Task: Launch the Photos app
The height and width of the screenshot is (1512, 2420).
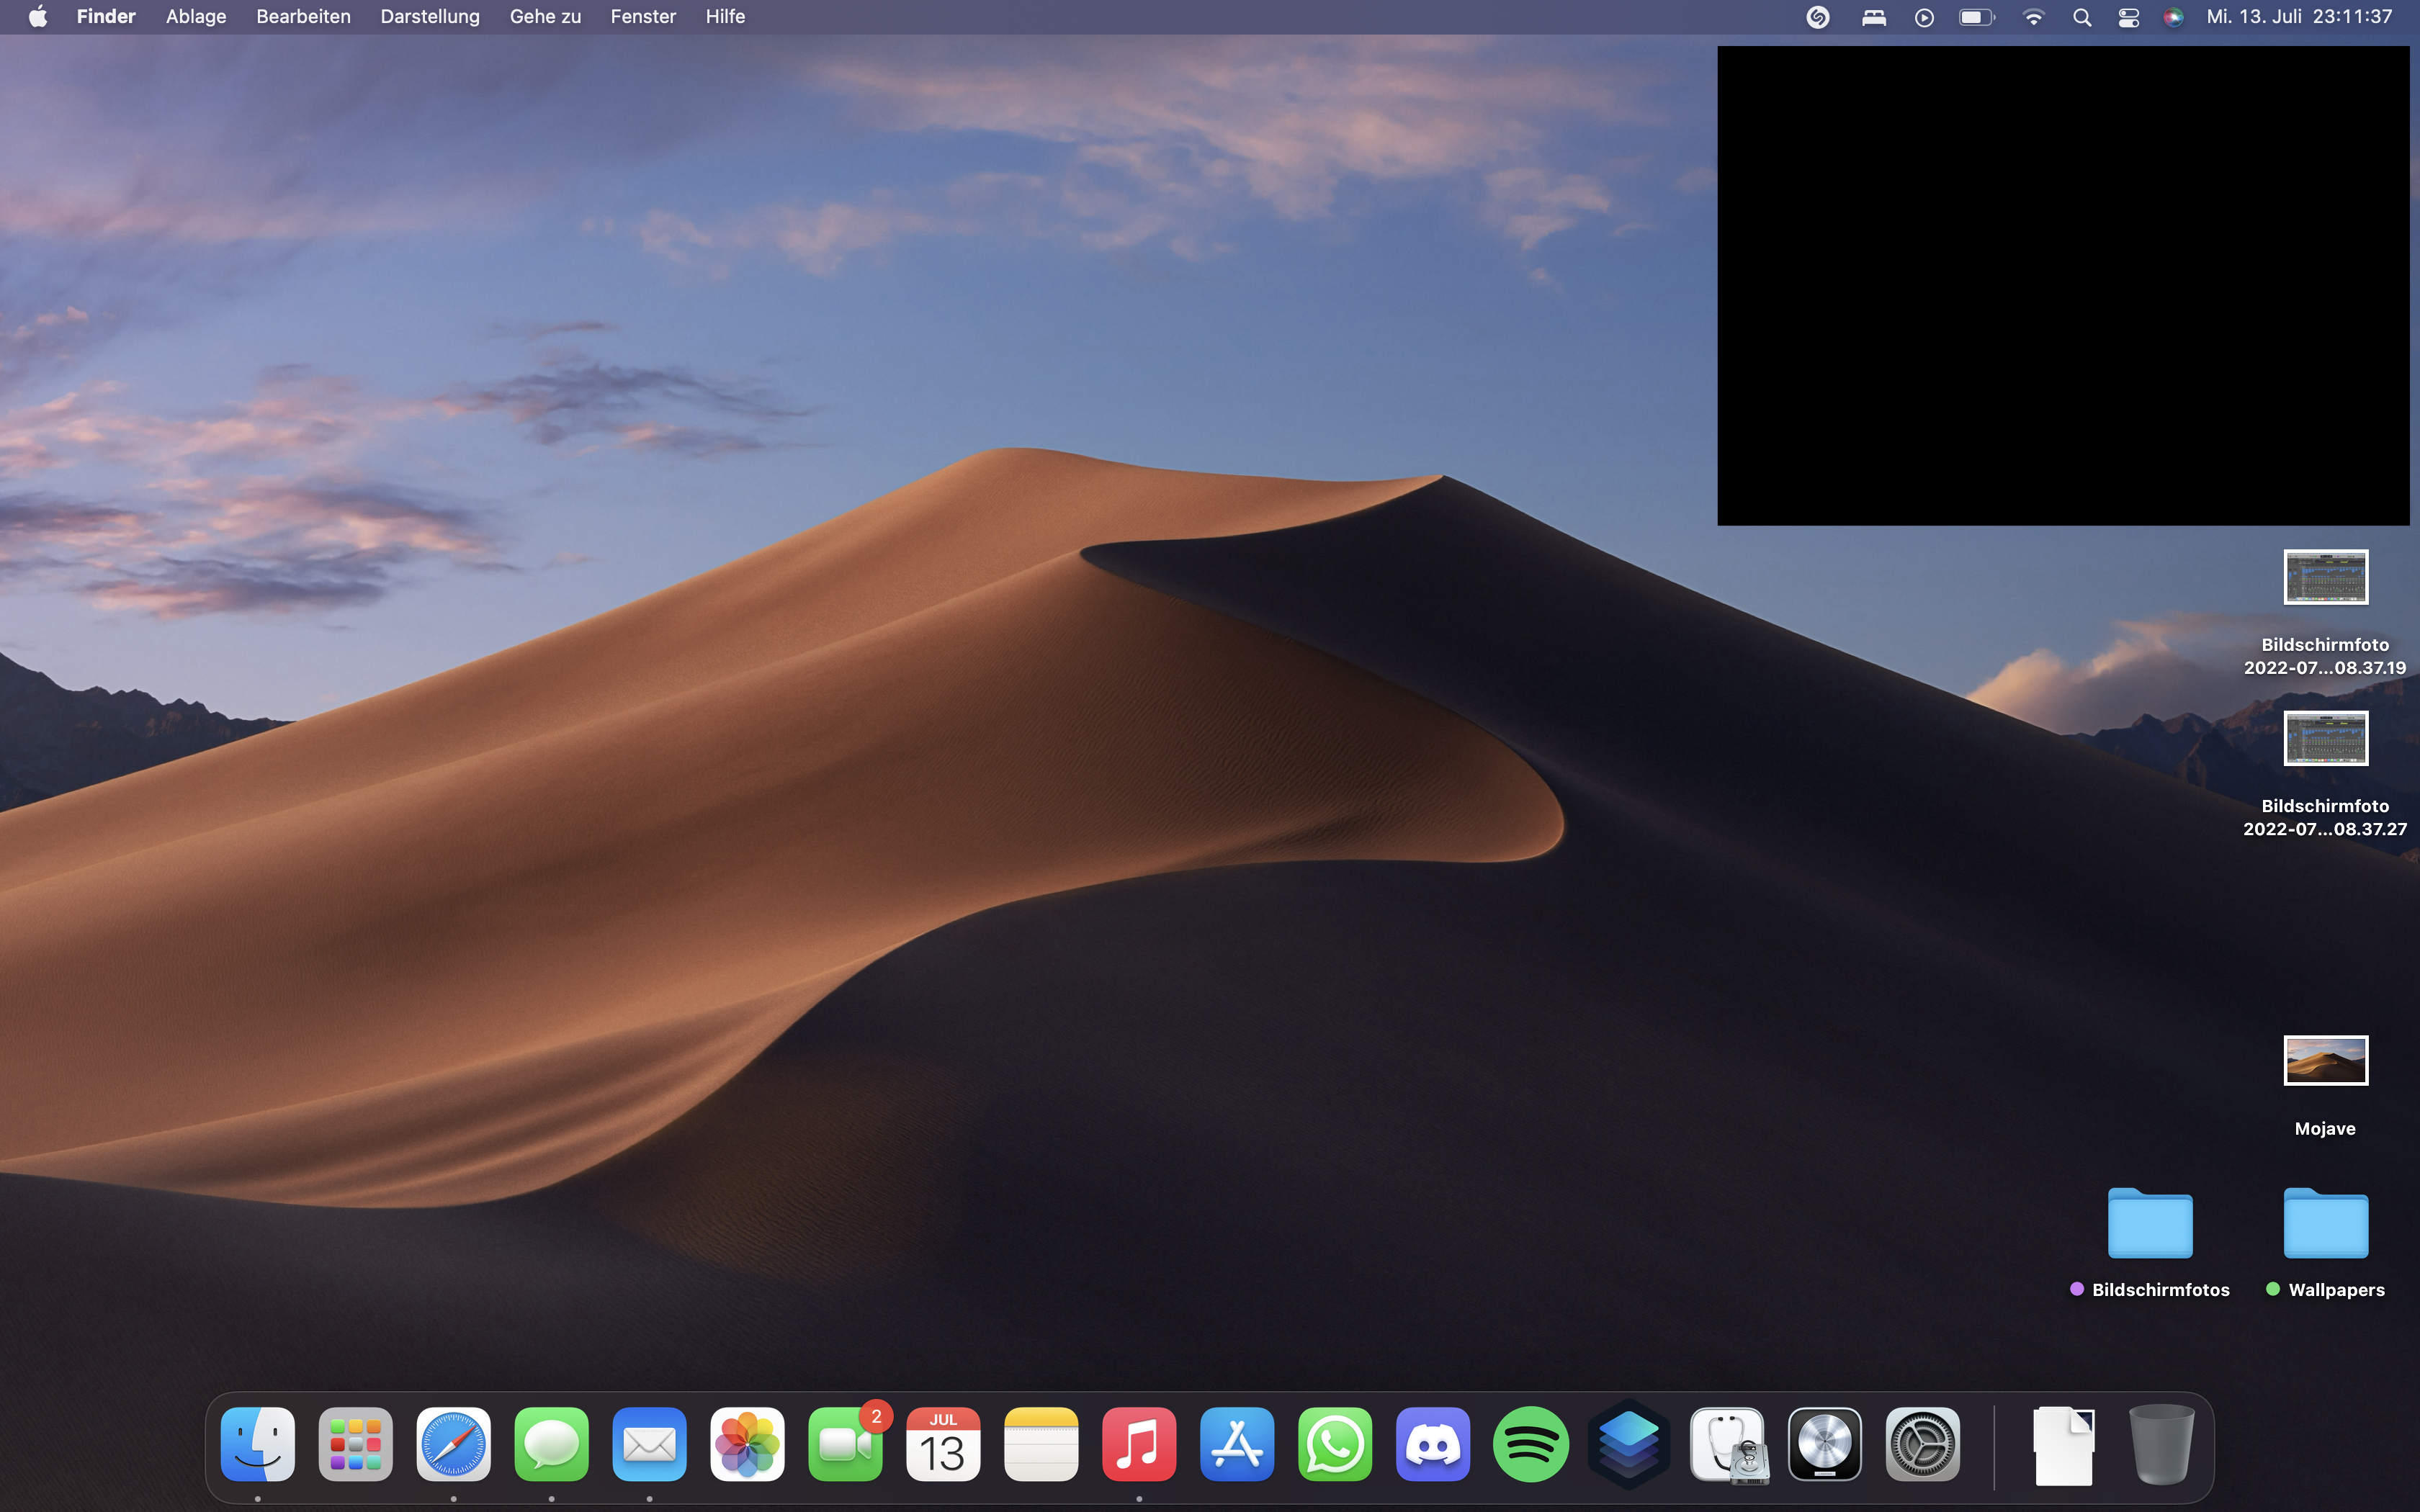Action: point(747,1445)
